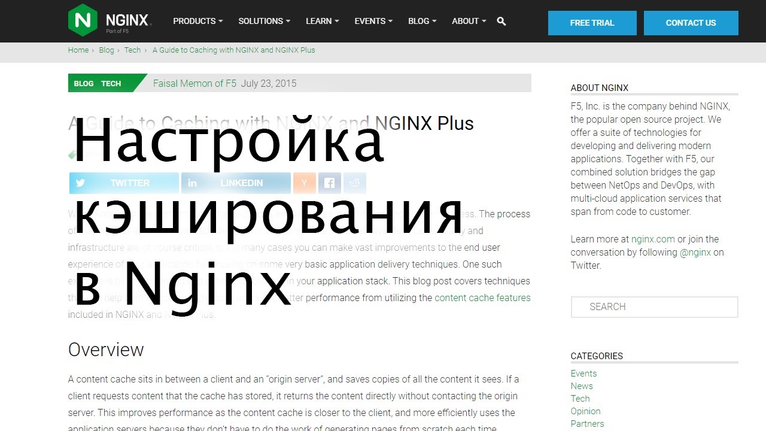Image resolution: width=766 pixels, height=431 pixels.
Task: Open the @nginx Twitter link
Action: 695,252
